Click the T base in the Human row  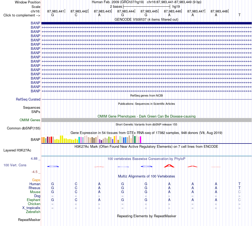[240, 184]
